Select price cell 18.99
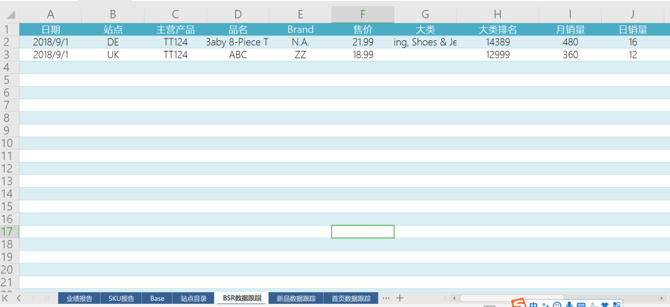Screen dimensions: 670x307 (x=363, y=55)
